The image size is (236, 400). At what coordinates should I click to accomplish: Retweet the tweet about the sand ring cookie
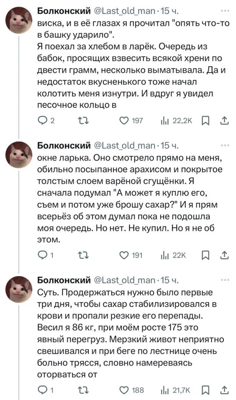point(84,255)
